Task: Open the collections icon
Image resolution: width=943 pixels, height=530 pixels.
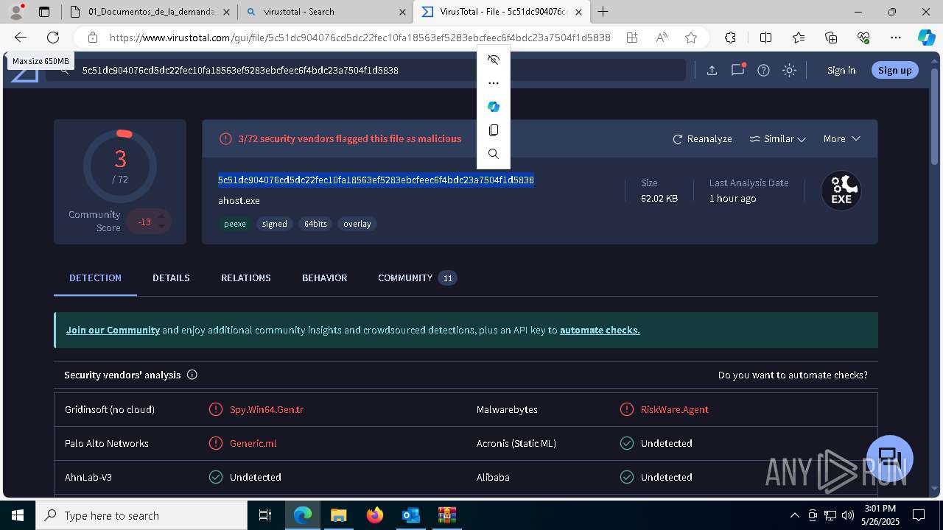Action: coord(831,38)
